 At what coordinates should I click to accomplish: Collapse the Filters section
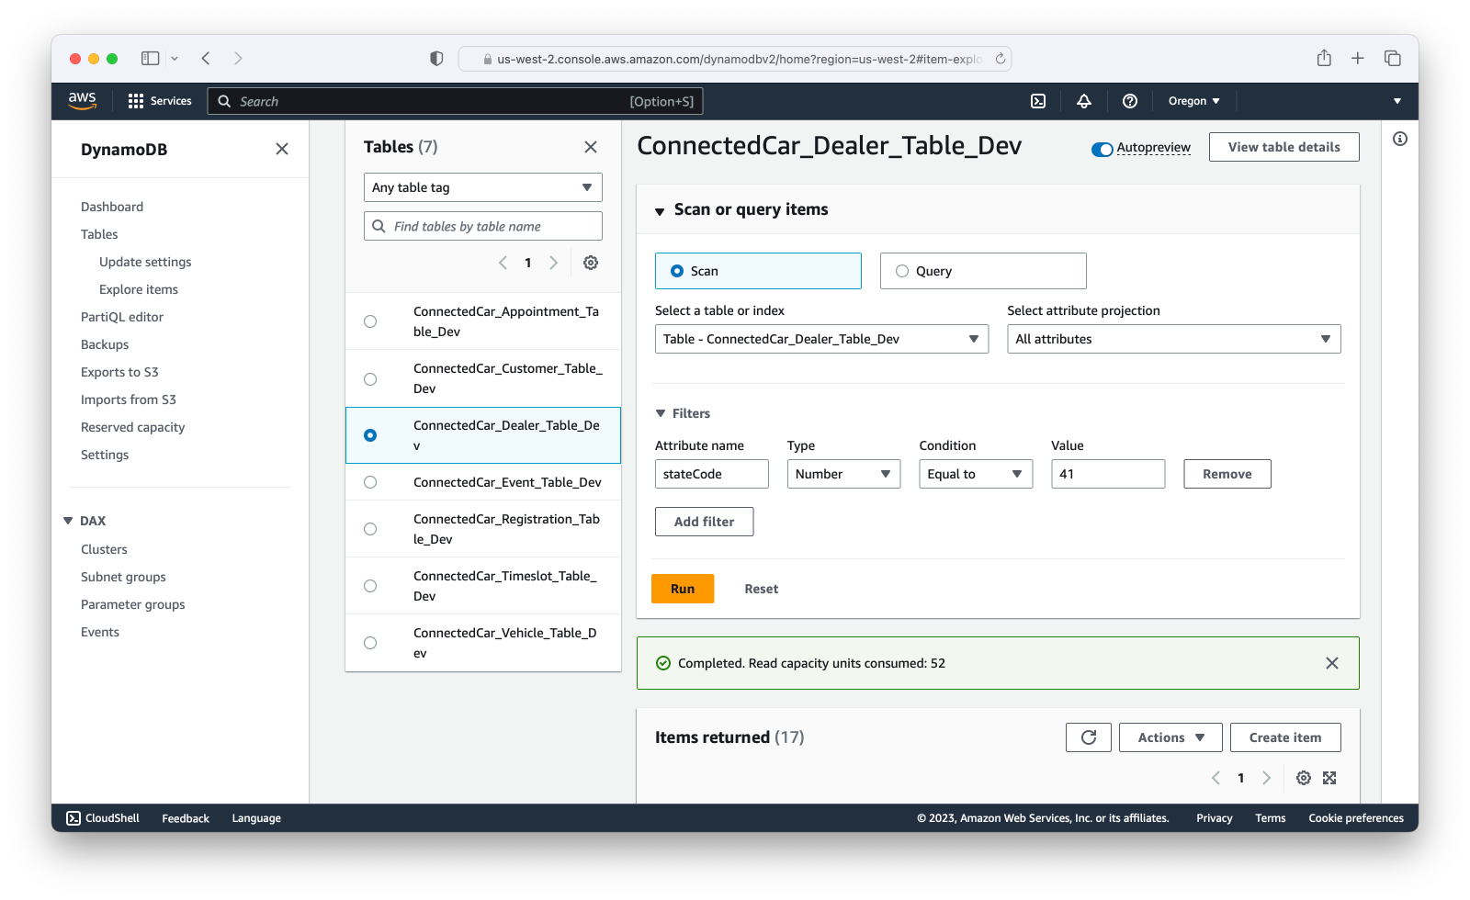pos(661,413)
